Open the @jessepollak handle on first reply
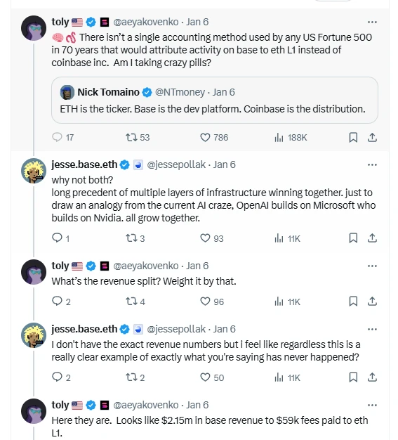This screenshot has height=440, width=398. pyautogui.click(x=176, y=164)
